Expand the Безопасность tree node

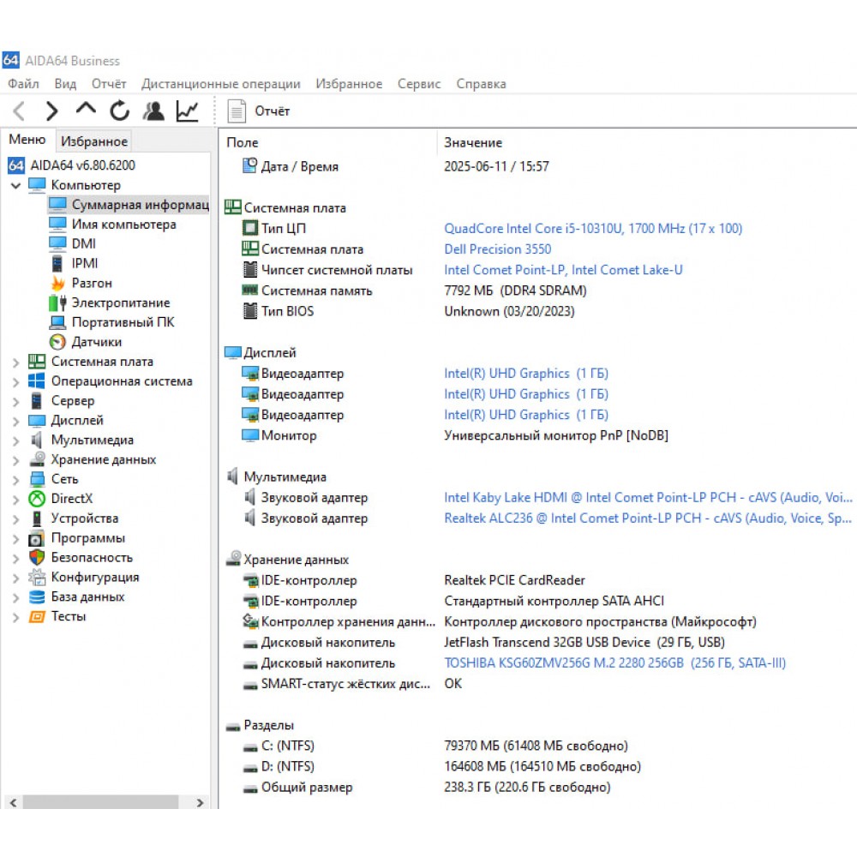(15, 558)
